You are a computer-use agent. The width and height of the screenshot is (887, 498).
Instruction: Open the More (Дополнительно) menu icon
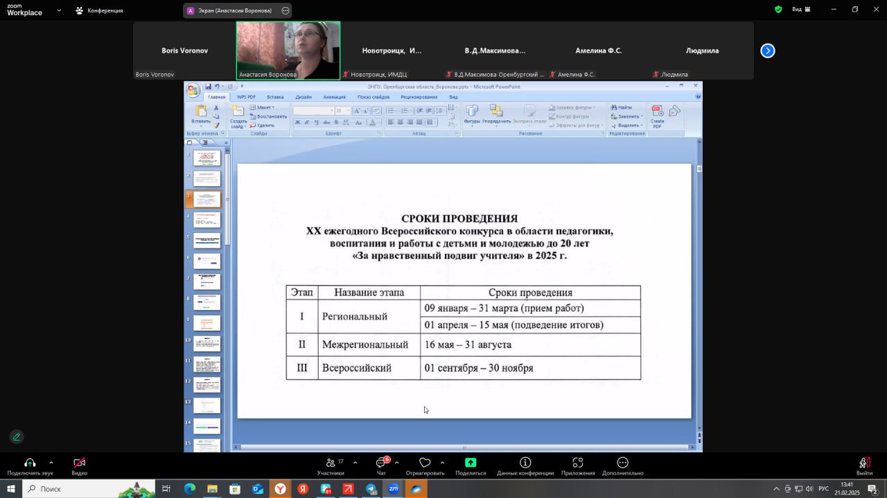622,463
